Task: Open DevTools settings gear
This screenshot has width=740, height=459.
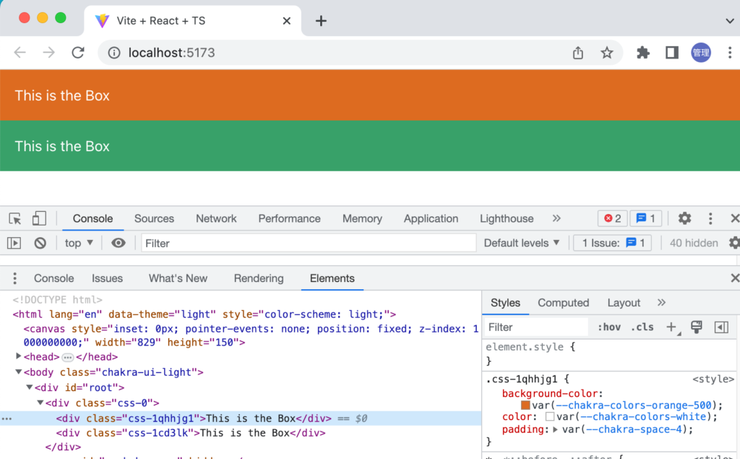Action: coord(684,218)
